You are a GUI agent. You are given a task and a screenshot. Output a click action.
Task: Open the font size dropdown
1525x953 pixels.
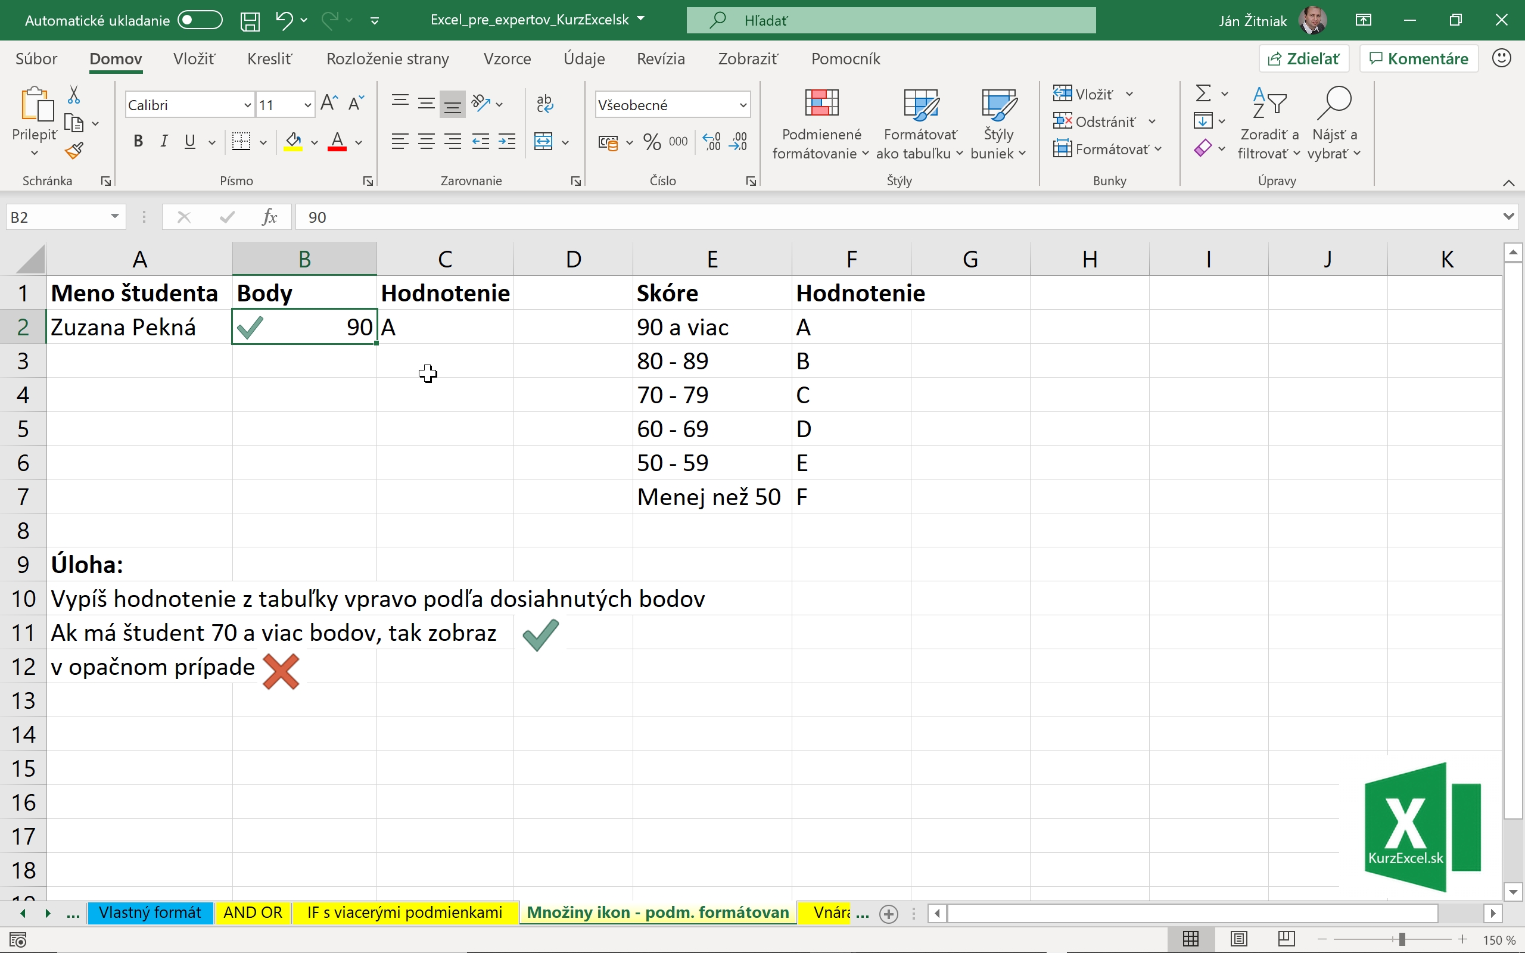(307, 105)
